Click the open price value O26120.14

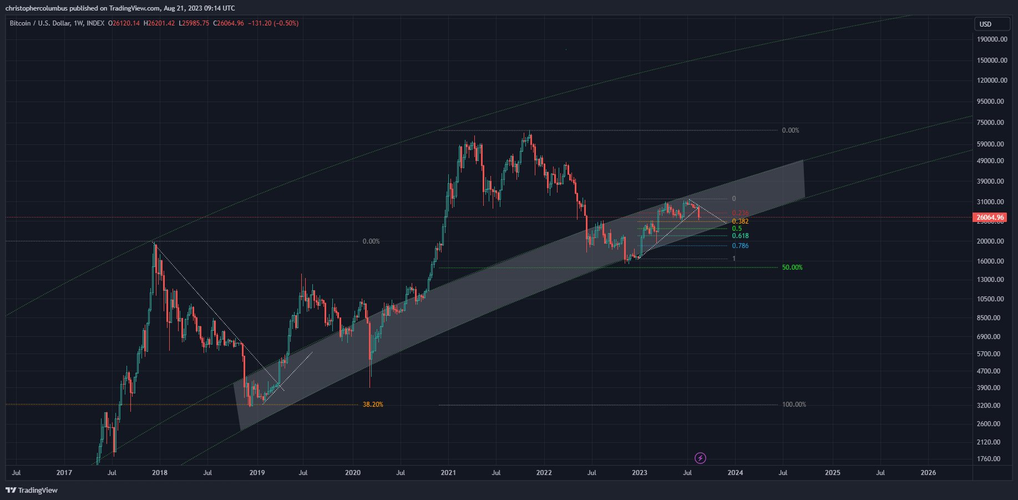(x=124, y=23)
